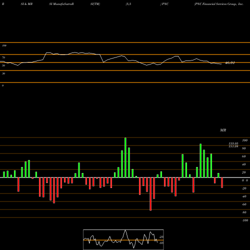This screenshot has width=250, height=250.
Task: Open the mini line chart thumbnail
Action: pyautogui.click(x=123, y=239)
